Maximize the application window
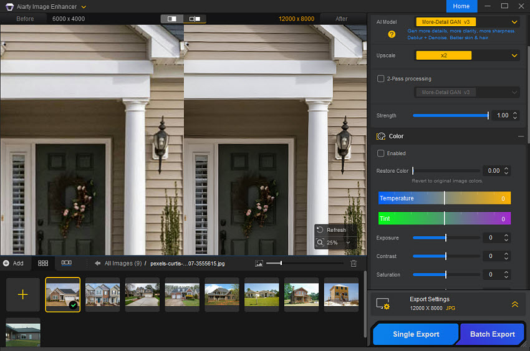Screen dimensions: 530x351 pos(504,6)
